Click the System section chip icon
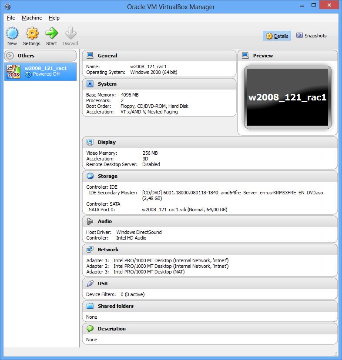Screen dimensions: 342x360 point(90,84)
